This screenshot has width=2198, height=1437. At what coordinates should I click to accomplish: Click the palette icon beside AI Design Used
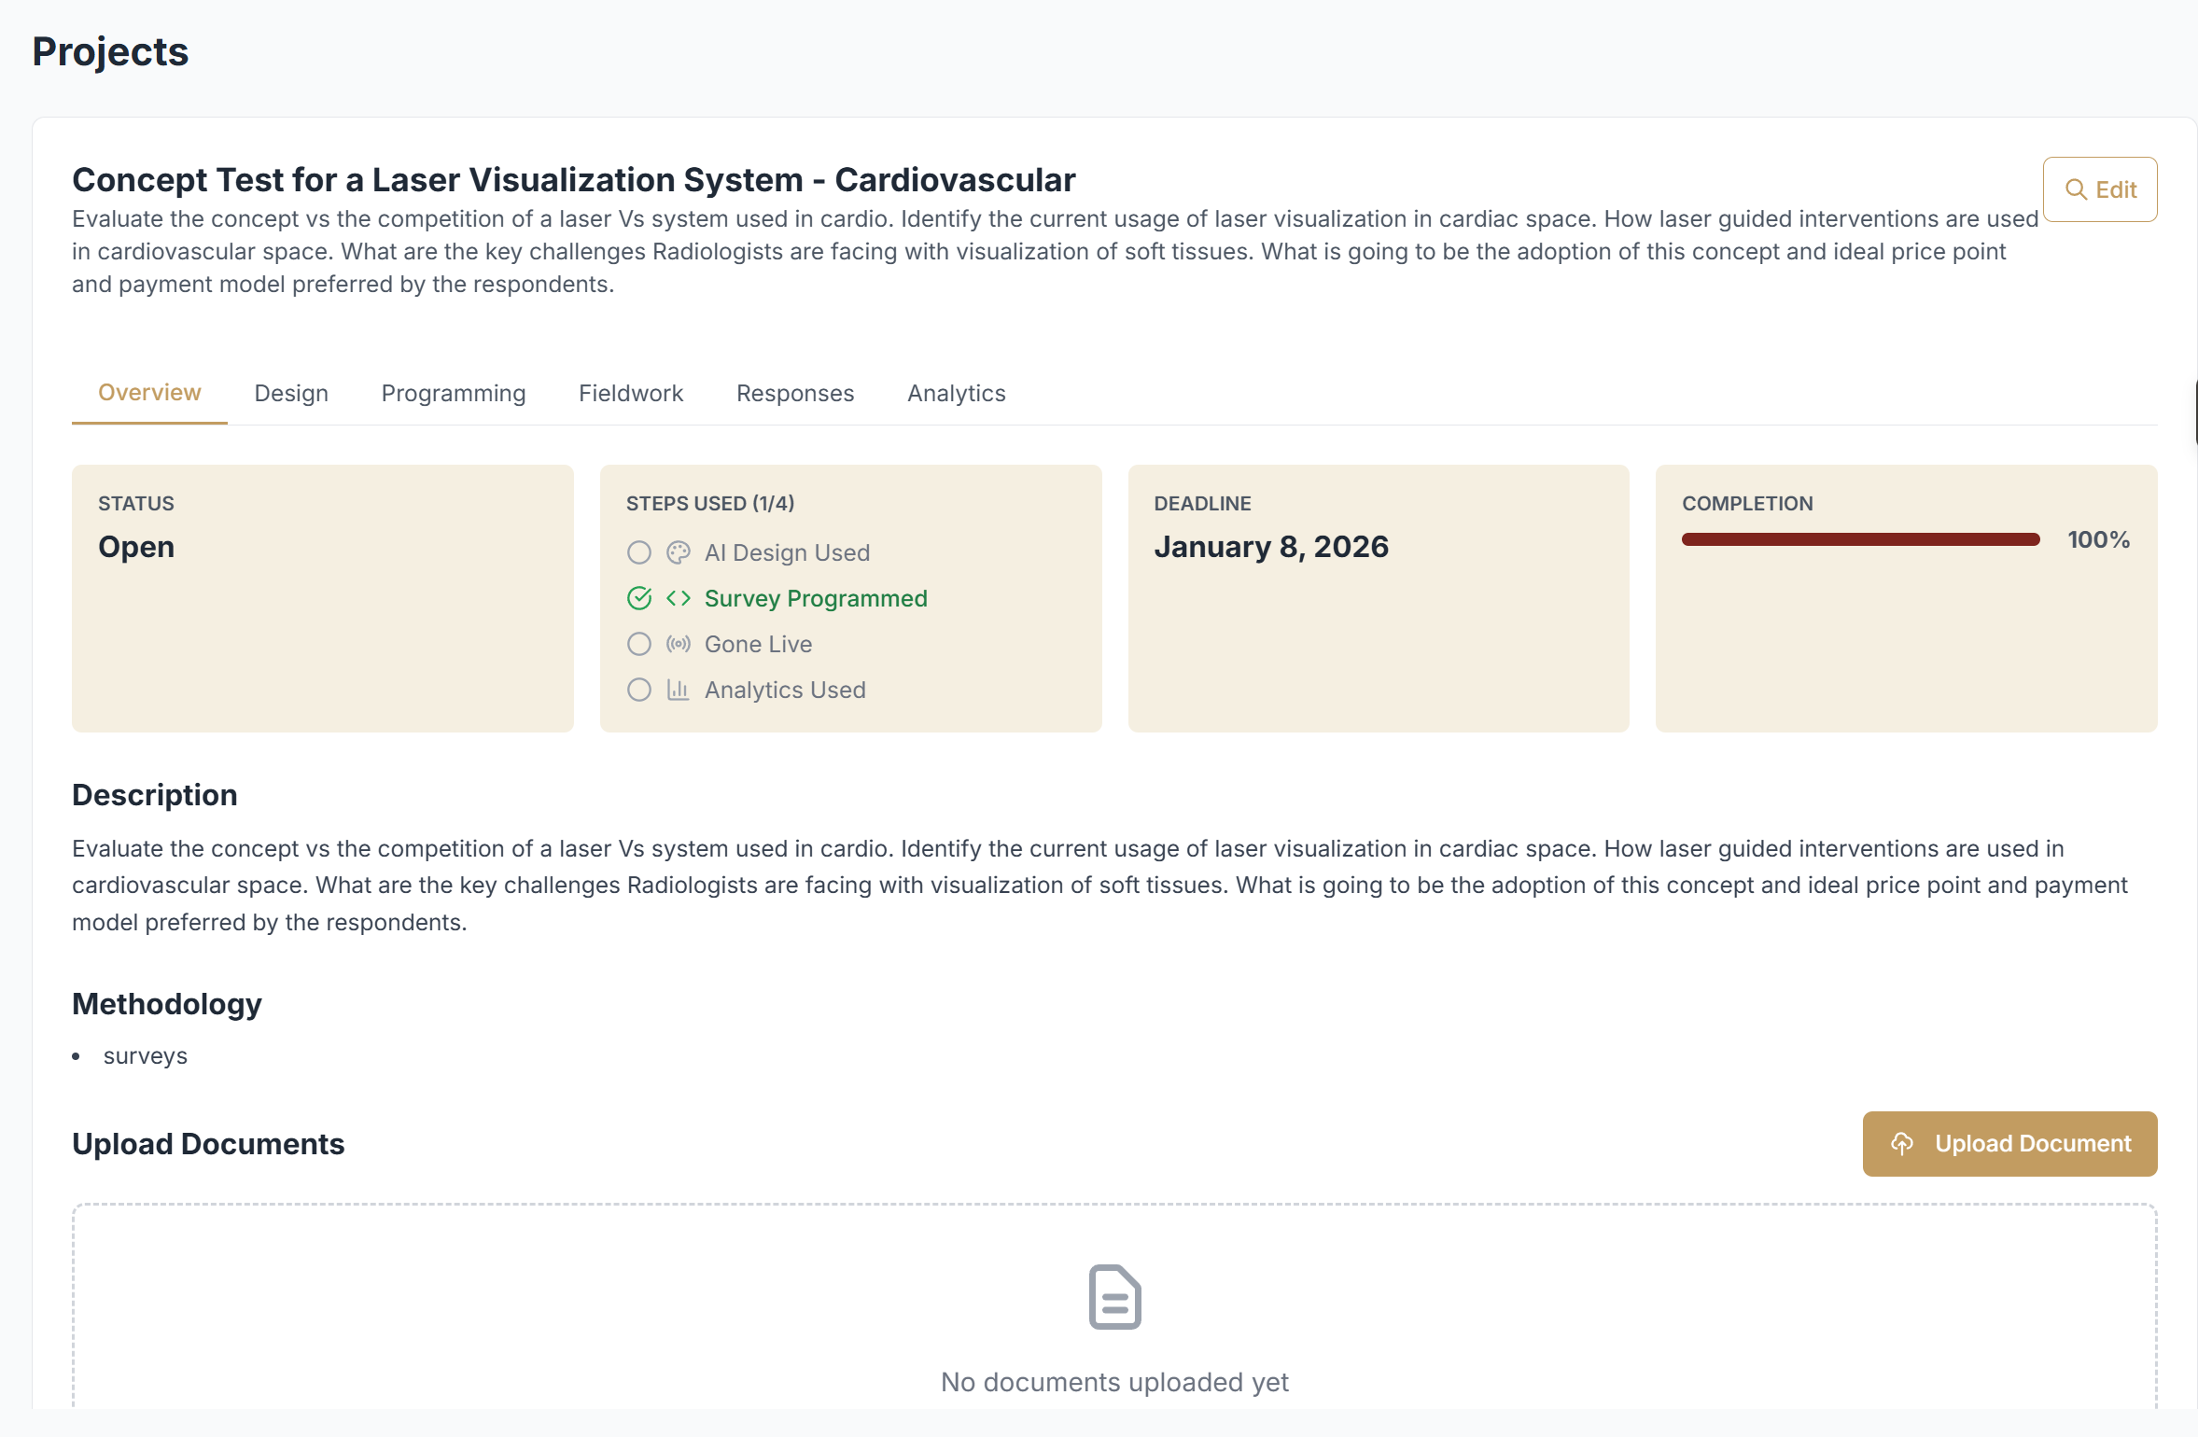pyautogui.click(x=679, y=552)
